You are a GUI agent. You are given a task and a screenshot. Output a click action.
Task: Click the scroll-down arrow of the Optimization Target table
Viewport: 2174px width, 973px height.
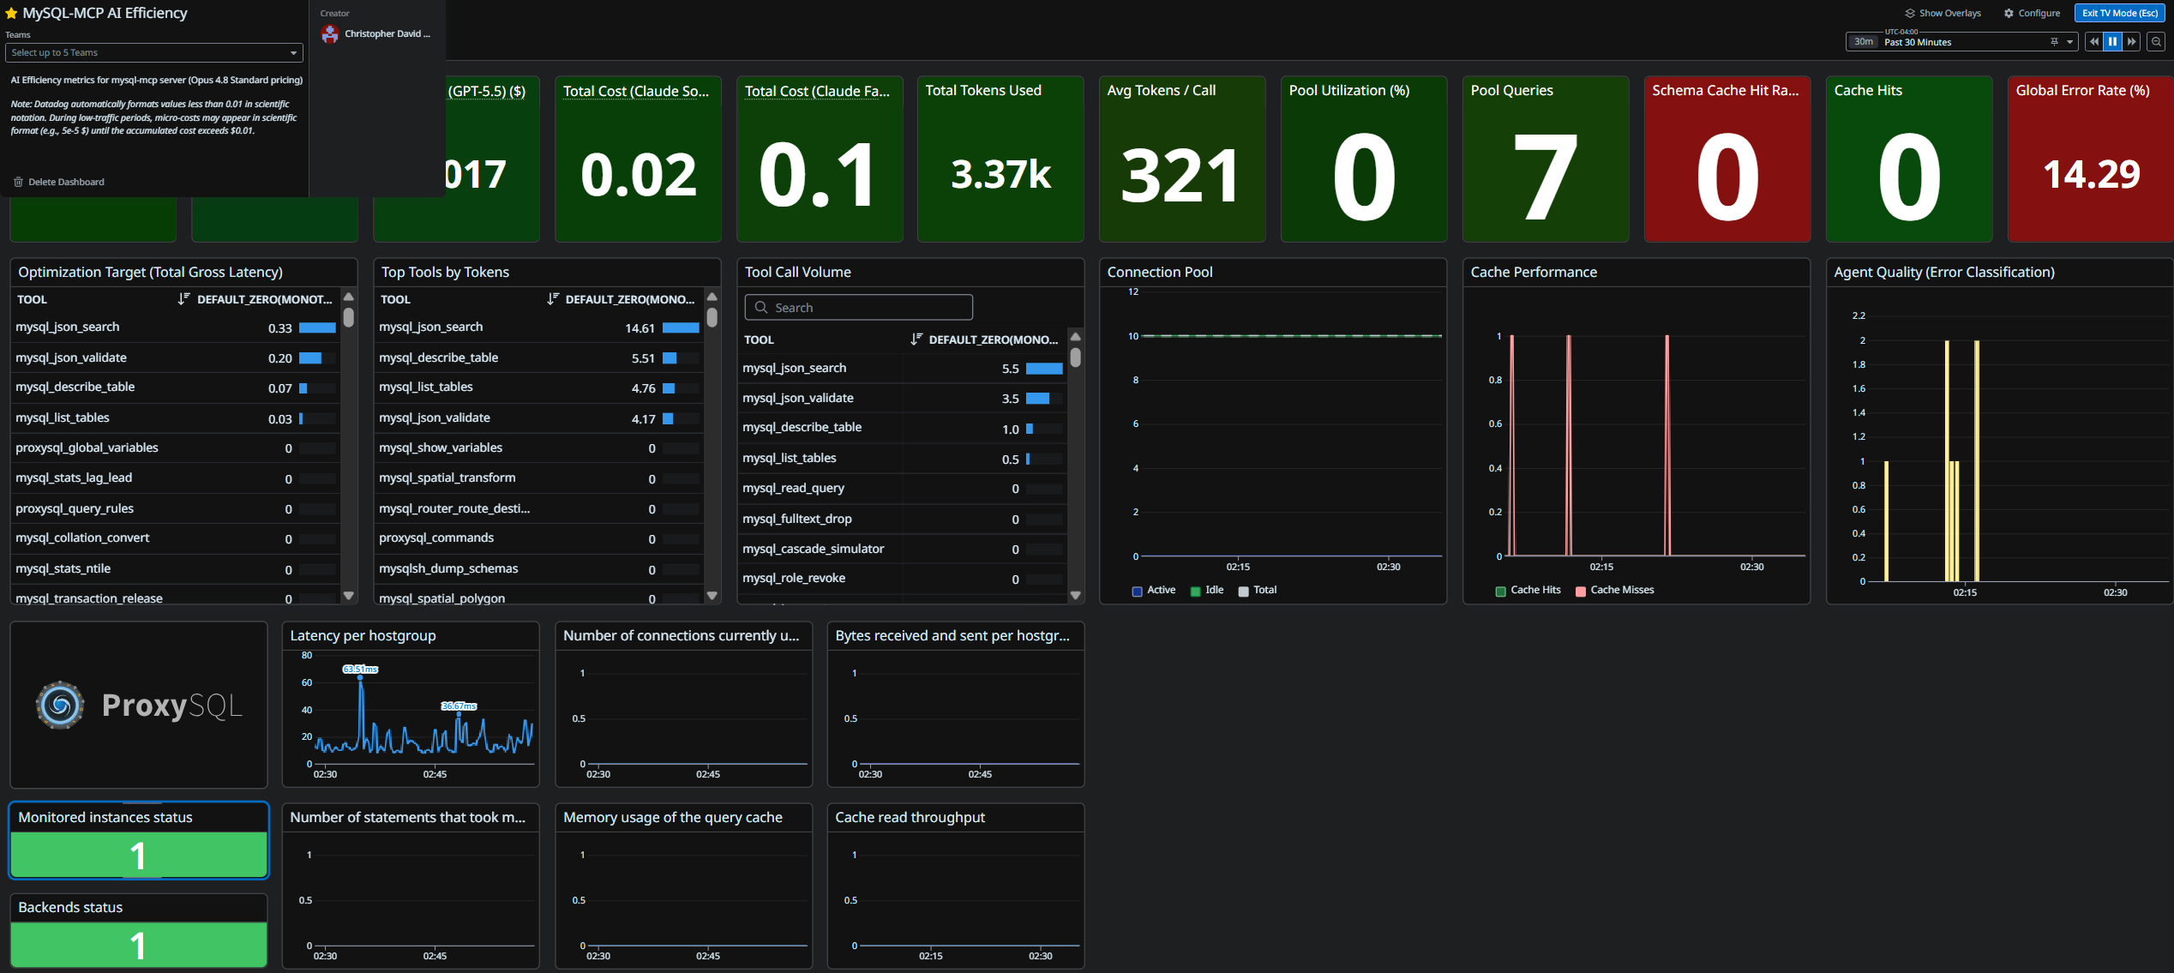tap(349, 595)
